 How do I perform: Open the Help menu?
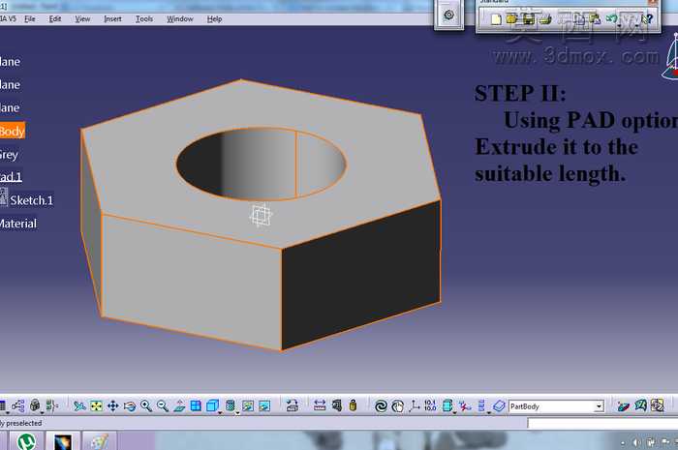(x=214, y=19)
